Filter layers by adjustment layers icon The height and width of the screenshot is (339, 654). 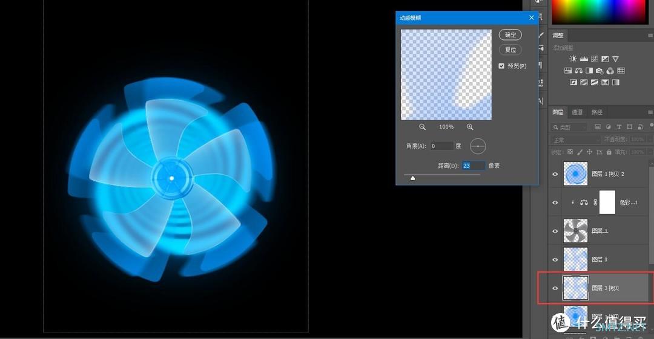pos(609,127)
